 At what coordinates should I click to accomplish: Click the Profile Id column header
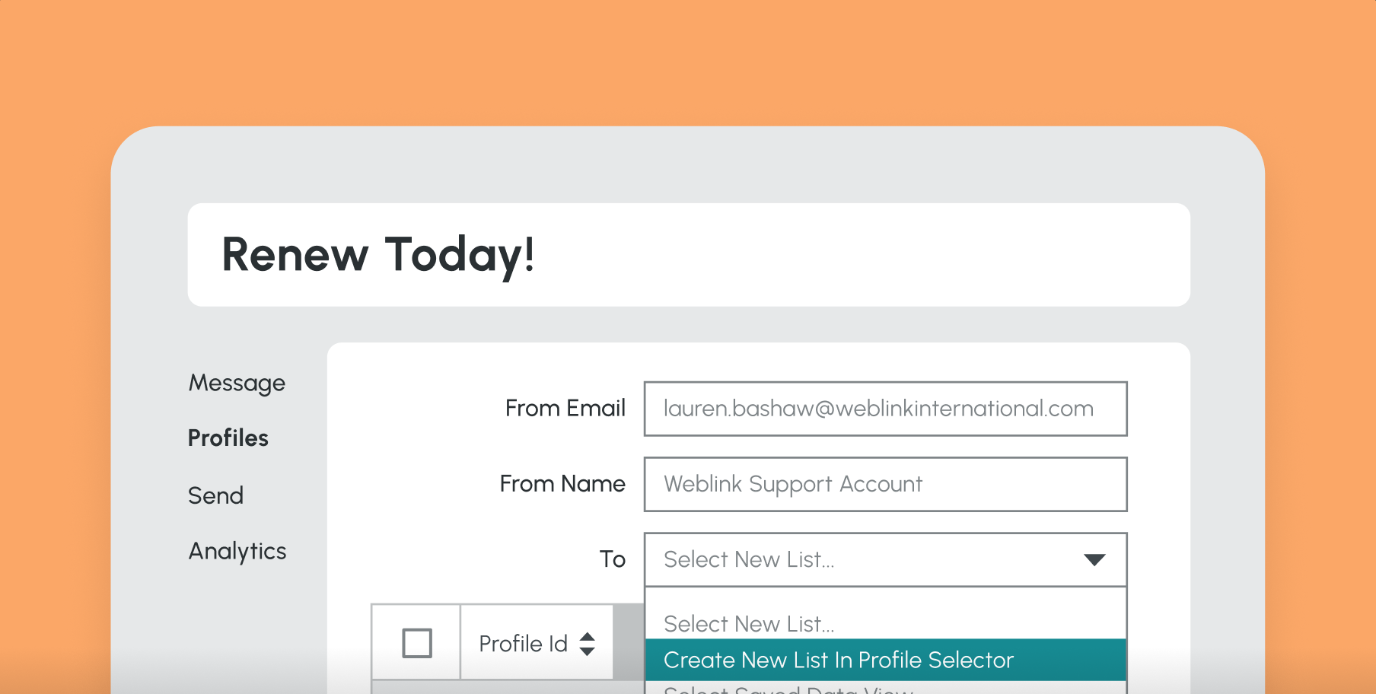pos(524,644)
